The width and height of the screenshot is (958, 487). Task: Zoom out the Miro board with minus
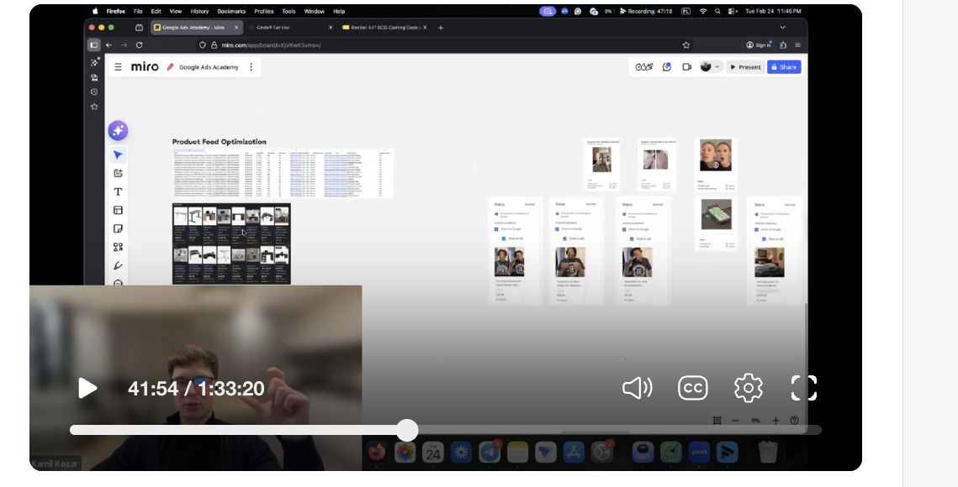[736, 421]
